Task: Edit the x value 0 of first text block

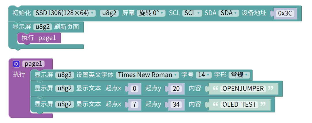Action: pos(134,89)
